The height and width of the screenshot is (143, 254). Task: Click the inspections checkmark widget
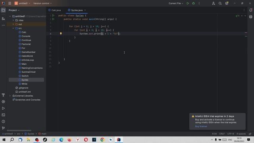(x=237, y=16)
